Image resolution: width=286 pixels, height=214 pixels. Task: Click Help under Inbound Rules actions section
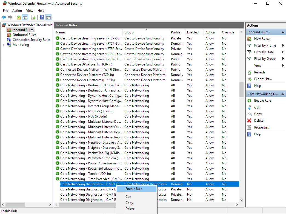tap(258, 85)
